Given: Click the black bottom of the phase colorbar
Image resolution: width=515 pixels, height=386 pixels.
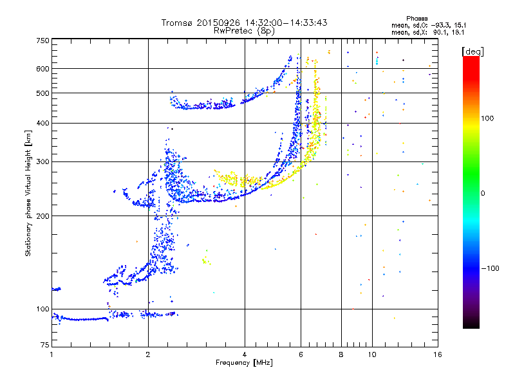Looking at the screenshot, I should [471, 324].
